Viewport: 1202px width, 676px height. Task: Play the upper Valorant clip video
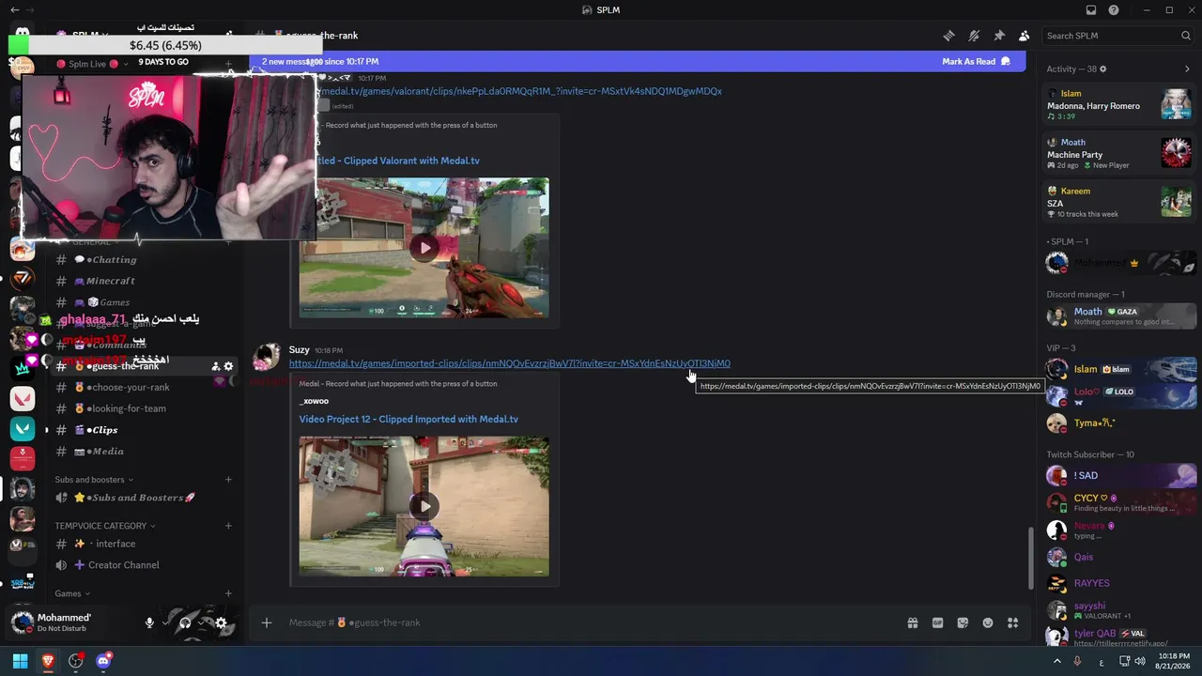tap(424, 248)
